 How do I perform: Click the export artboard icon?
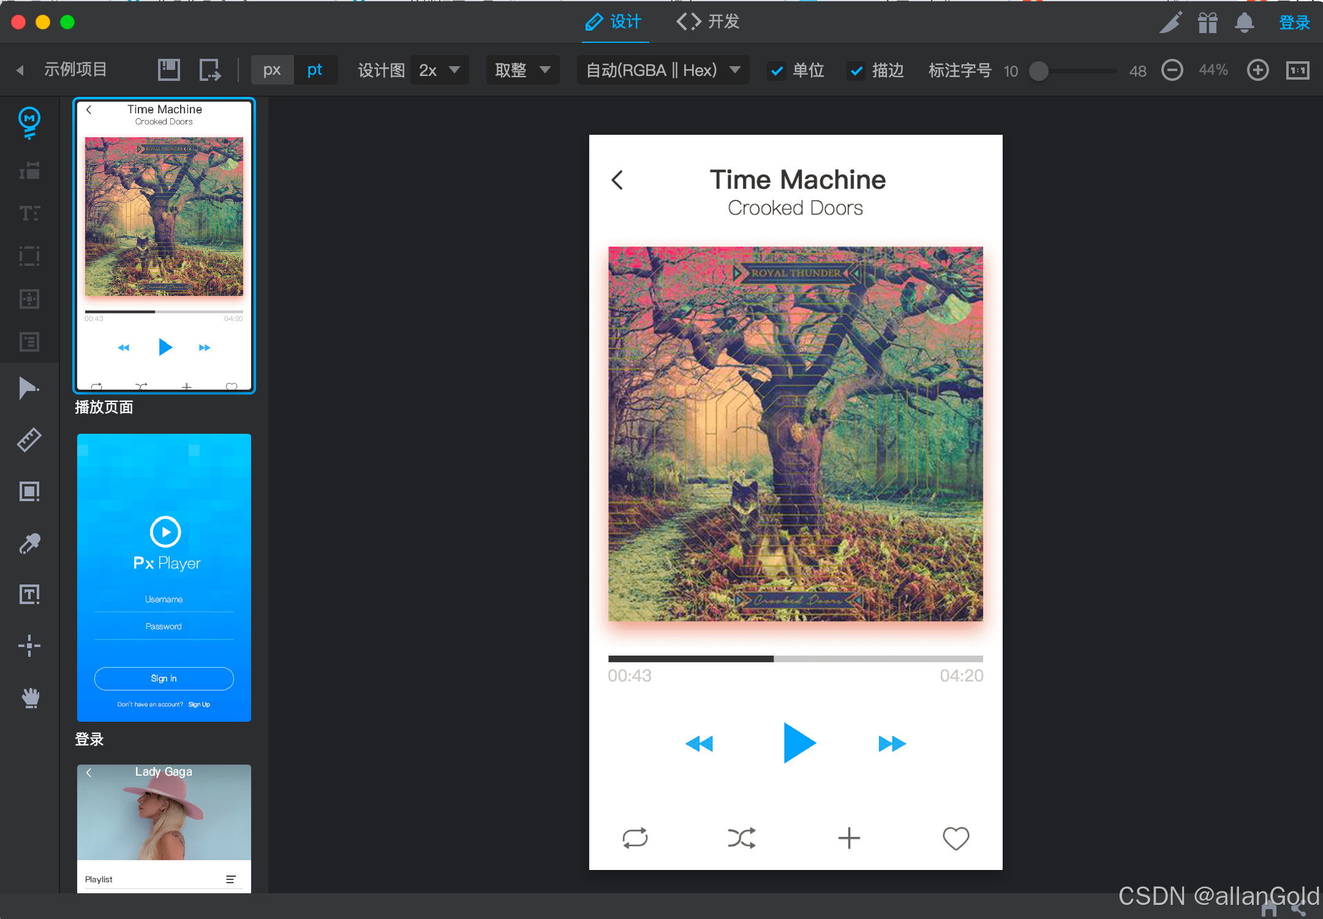(x=210, y=70)
